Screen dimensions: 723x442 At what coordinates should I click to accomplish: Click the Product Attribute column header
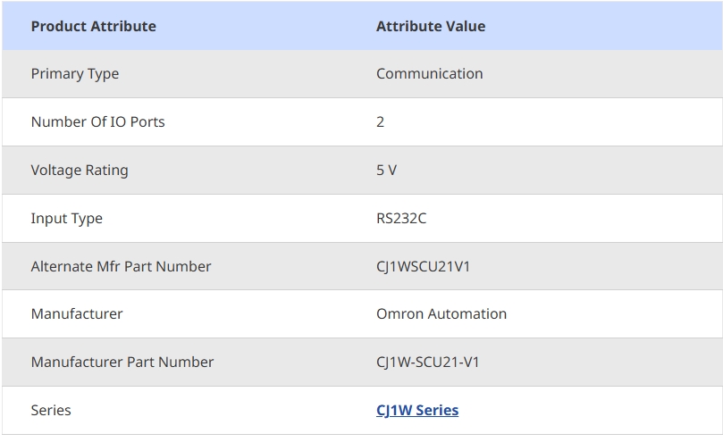(x=94, y=26)
